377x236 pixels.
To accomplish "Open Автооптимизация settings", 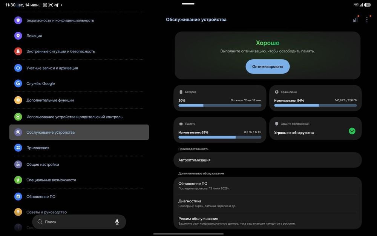I will point(267,160).
